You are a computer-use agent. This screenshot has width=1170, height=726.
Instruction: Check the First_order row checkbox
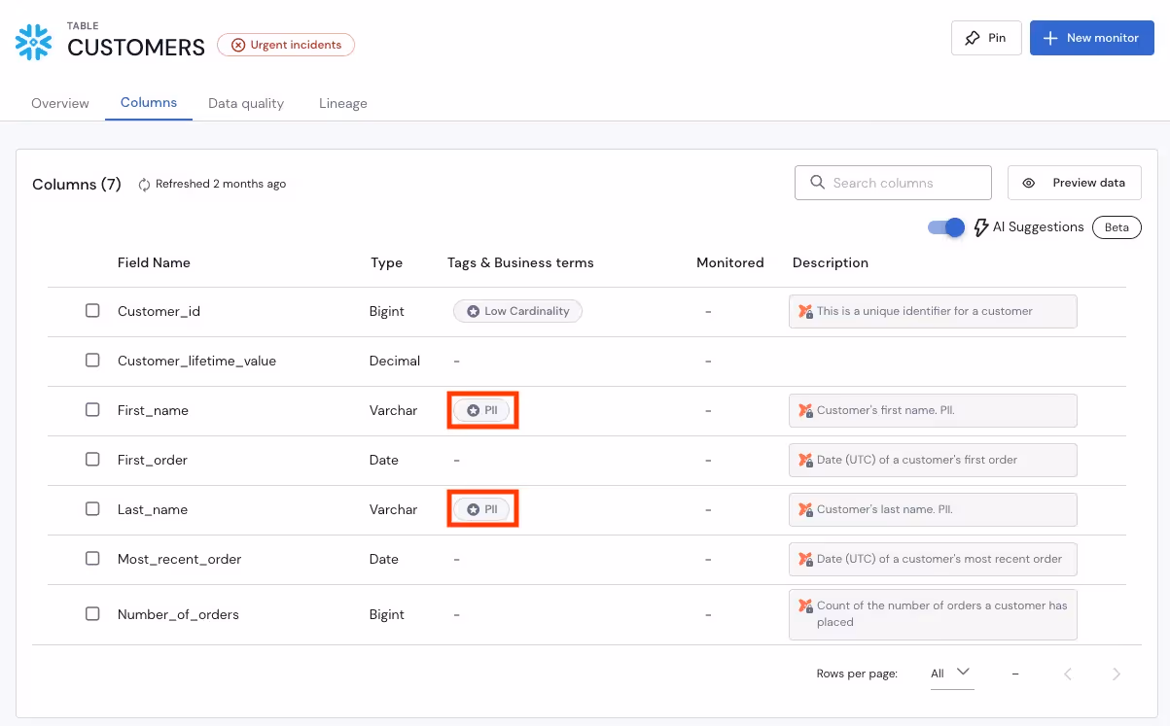click(92, 460)
